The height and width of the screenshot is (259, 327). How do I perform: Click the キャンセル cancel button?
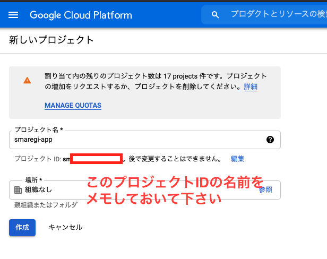pos(65,227)
